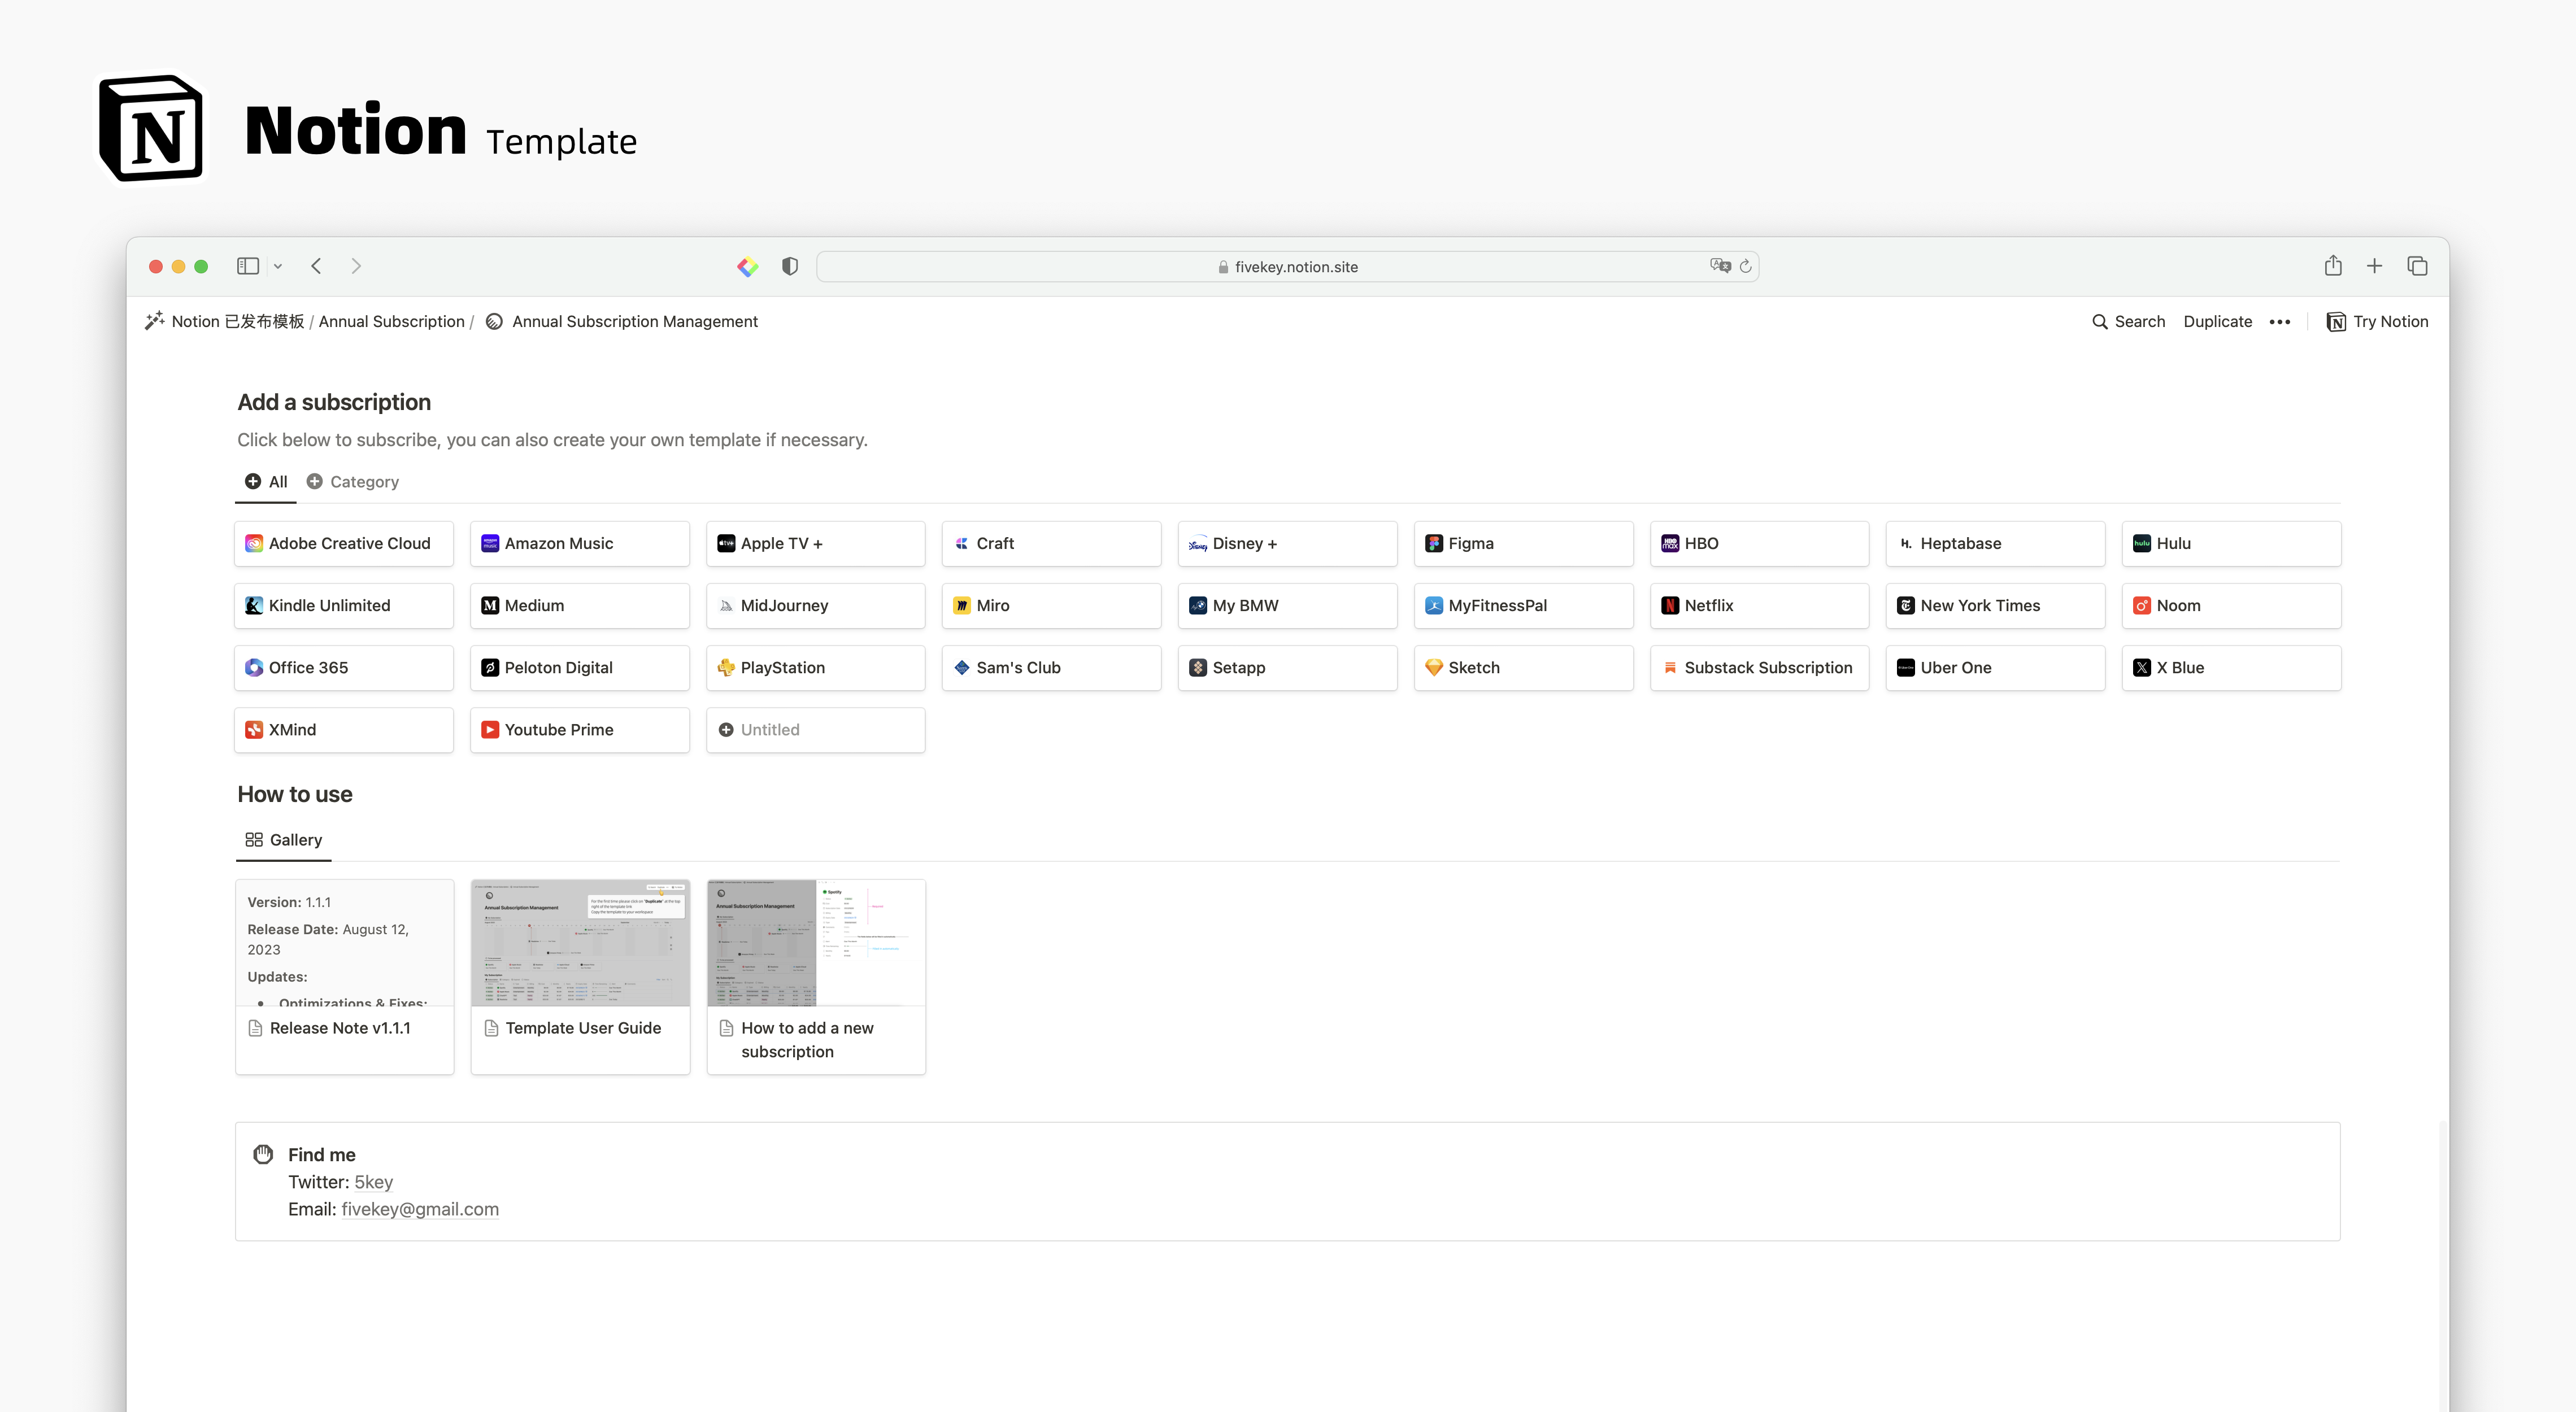Open the 5key Twitter link
The image size is (2576, 1412).
click(x=373, y=1182)
